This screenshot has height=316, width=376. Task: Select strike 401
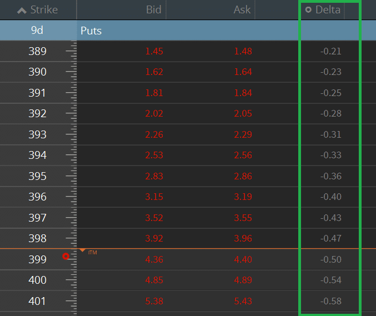(x=37, y=301)
